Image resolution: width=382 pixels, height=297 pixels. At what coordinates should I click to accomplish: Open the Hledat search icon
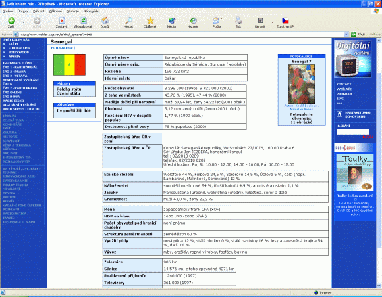128,21
